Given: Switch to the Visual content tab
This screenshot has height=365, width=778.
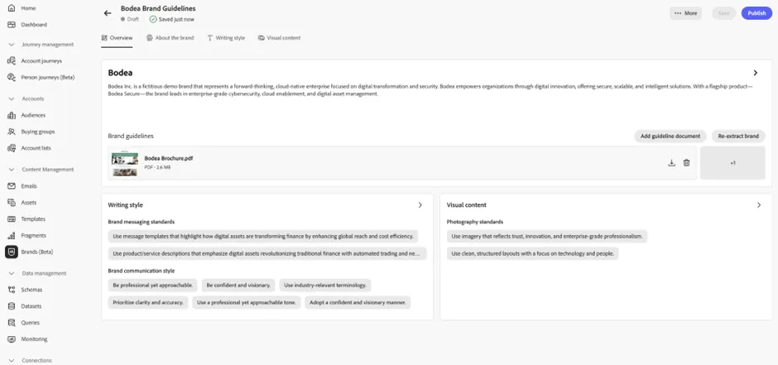Looking at the screenshot, I should (x=280, y=38).
